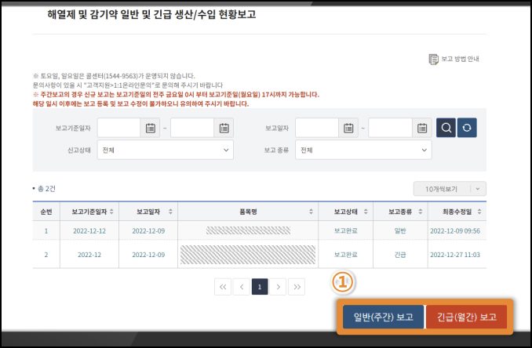Click the 긴급(월간) 보고 button
Screen dimensions: 532x348
pos(466,317)
